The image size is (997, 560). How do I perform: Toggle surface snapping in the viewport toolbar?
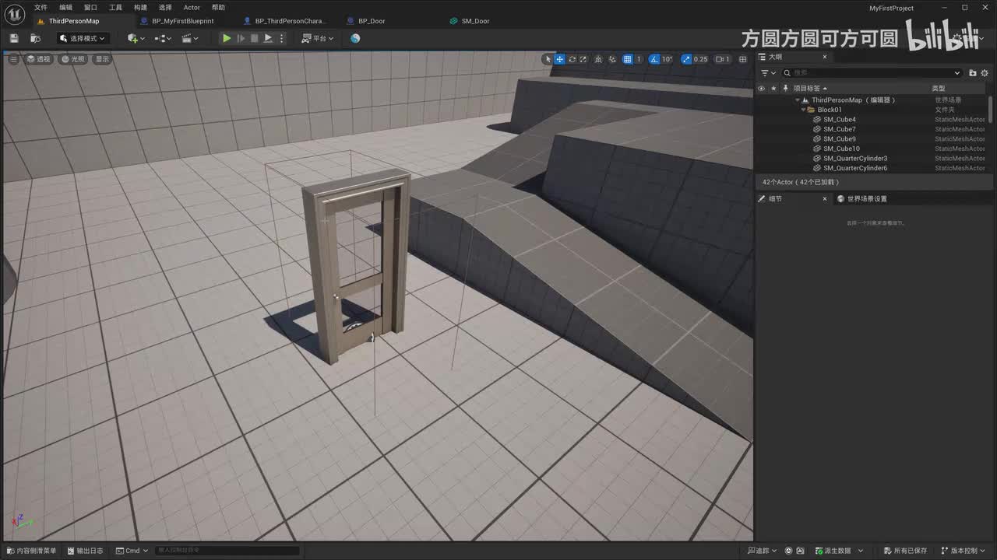[612, 59]
